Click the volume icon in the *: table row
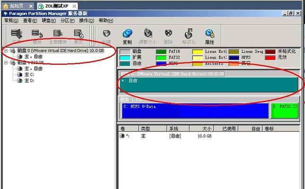 click(122, 136)
